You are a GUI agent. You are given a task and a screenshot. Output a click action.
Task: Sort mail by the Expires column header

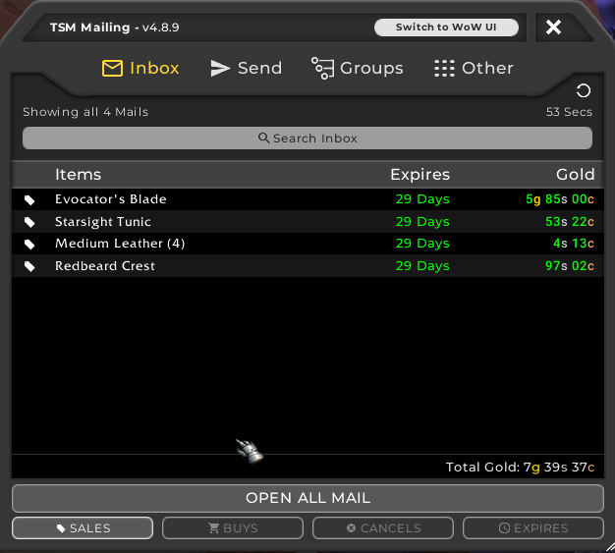coord(419,175)
